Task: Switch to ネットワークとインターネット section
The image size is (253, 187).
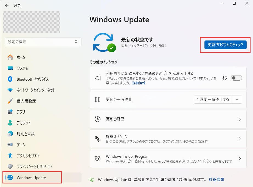Action: coord(10,90)
